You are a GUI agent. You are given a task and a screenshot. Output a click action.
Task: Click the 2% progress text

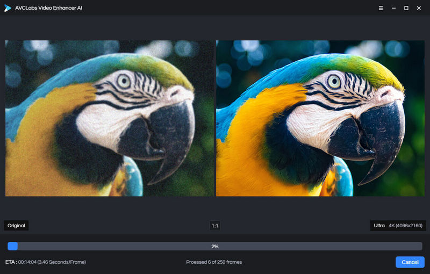click(215, 246)
